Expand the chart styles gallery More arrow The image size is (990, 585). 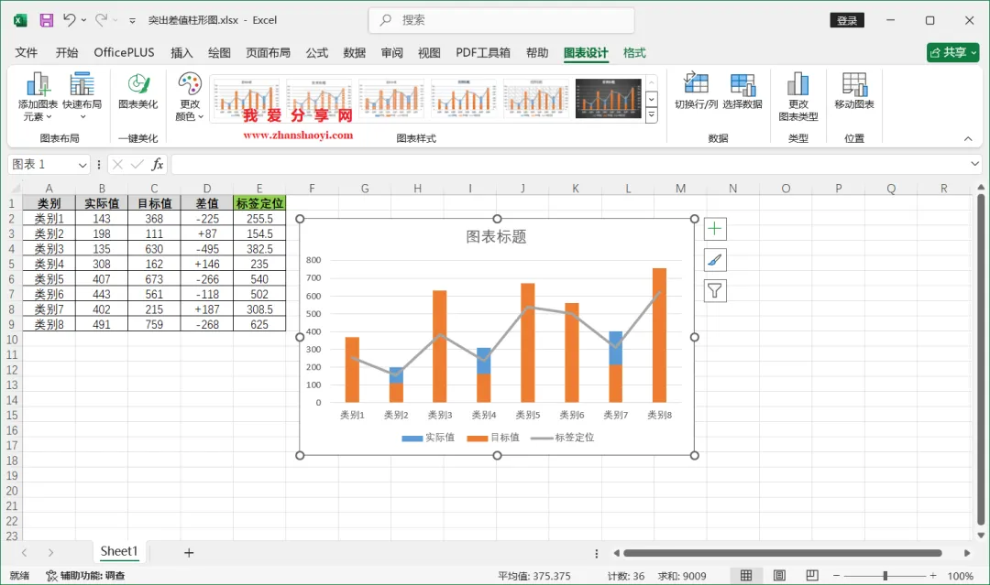[652, 114]
